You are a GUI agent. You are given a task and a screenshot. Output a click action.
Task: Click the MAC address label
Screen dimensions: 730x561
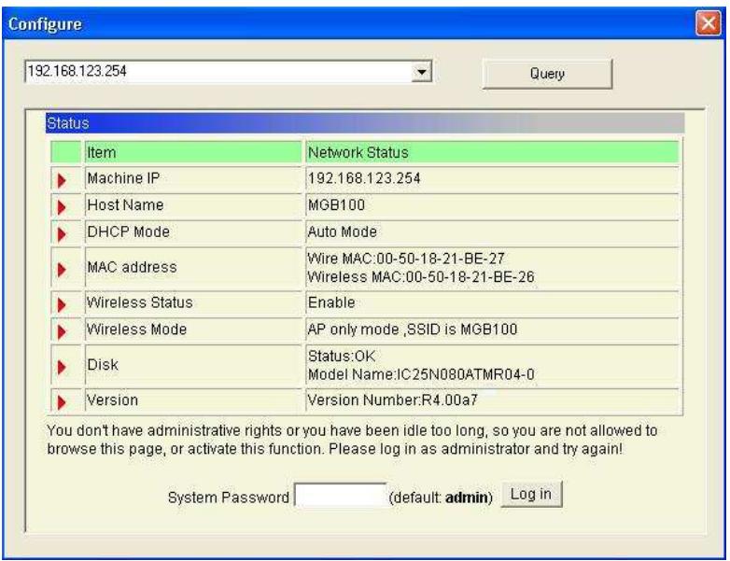(x=132, y=267)
